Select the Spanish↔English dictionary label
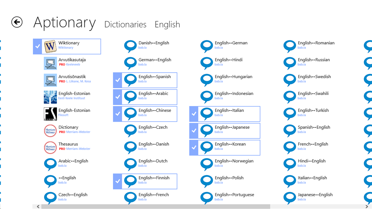The image size is (372, 209). click(314, 127)
